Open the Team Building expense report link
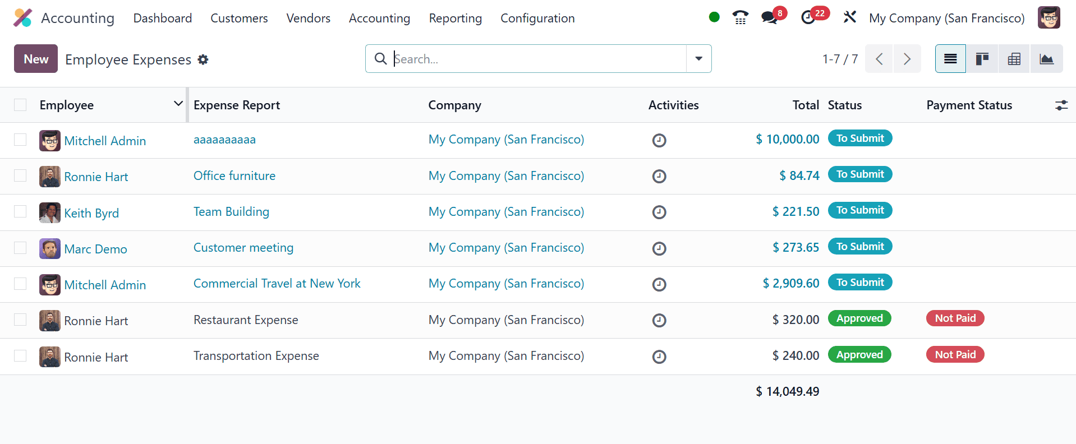This screenshot has height=444, width=1076. coord(231,211)
